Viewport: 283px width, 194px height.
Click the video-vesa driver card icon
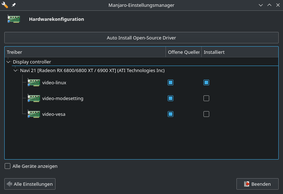pos(34,114)
